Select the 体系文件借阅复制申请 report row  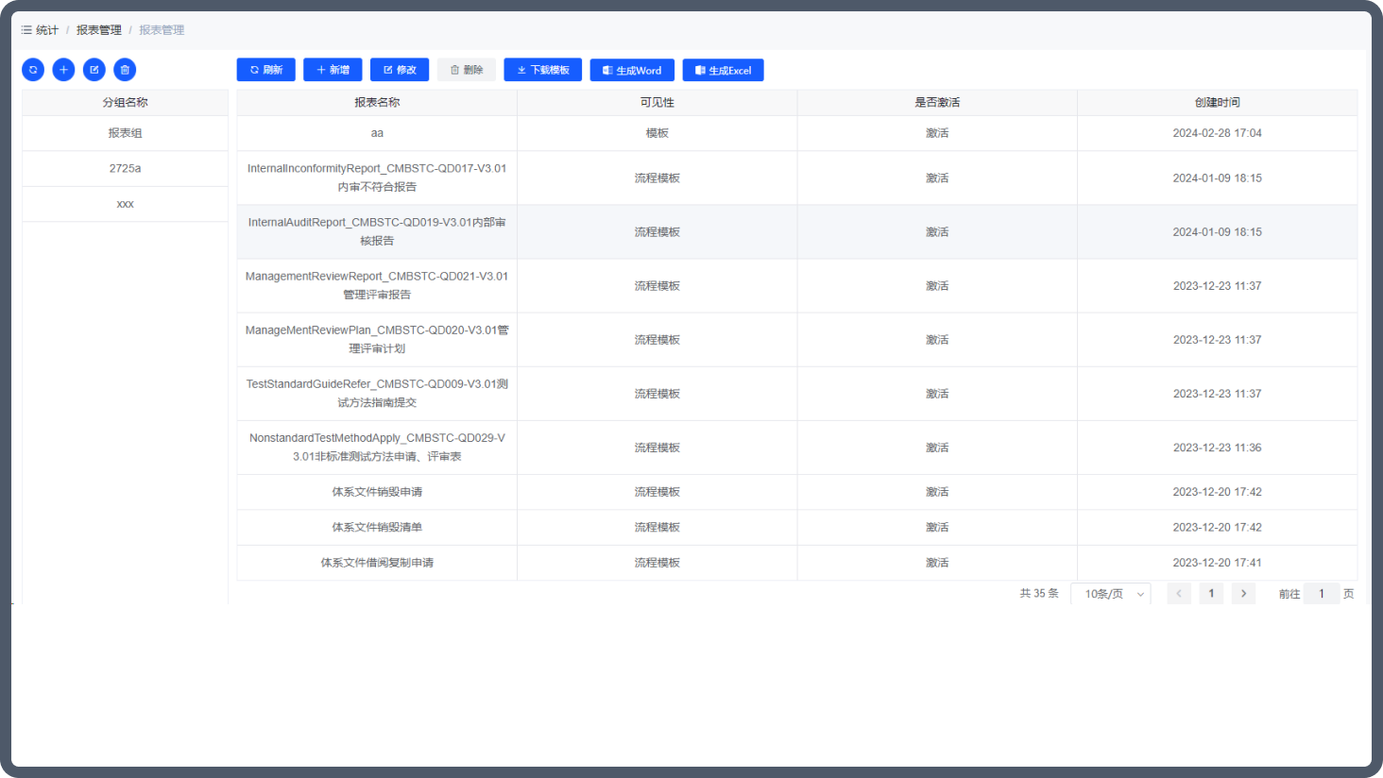[797, 563]
